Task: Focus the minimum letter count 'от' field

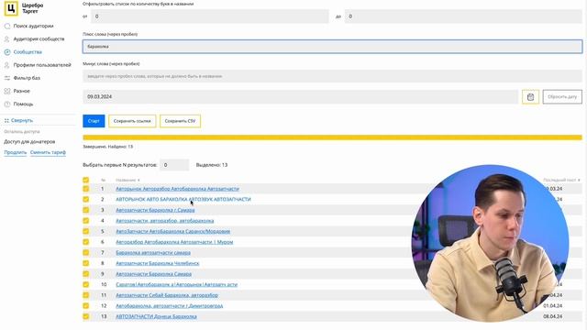Action: (210, 16)
